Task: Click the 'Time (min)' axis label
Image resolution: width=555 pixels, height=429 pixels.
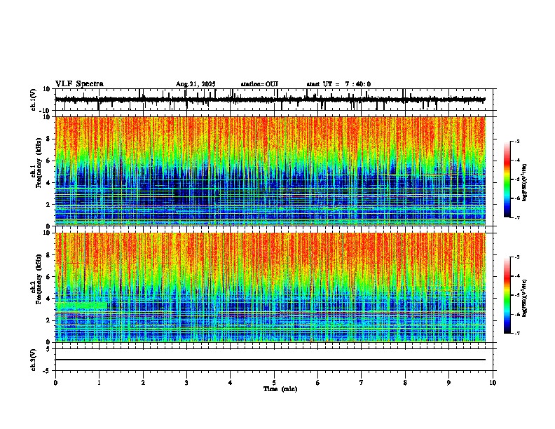Action: coord(280,389)
